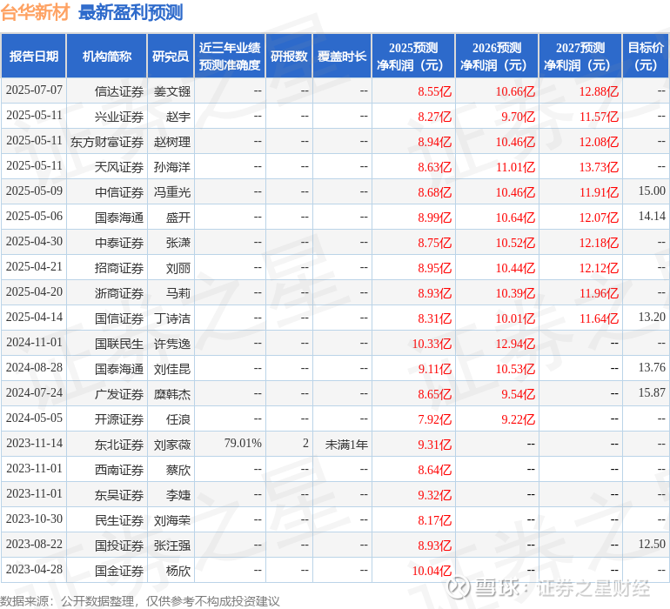
Task: Click the 近三年业绩预测准确度 header
Action: [x=230, y=56]
